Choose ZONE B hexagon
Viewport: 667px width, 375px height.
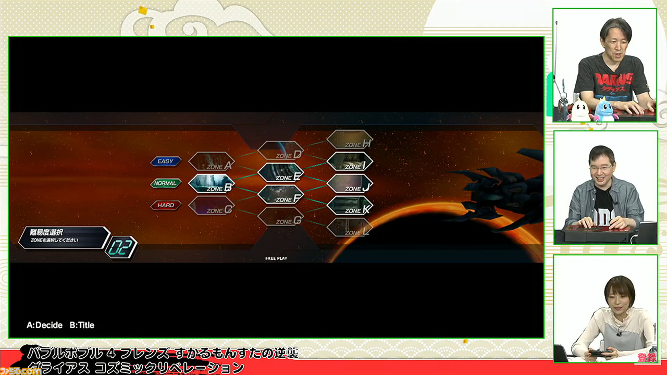212,183
